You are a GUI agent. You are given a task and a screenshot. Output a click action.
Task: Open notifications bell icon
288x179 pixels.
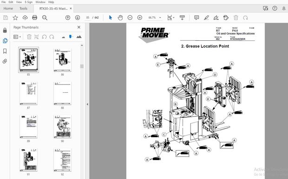(x=284, y=8)
